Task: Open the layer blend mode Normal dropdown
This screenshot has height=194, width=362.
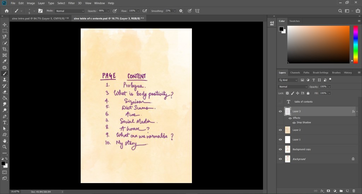Action: [x=293, y=87]
